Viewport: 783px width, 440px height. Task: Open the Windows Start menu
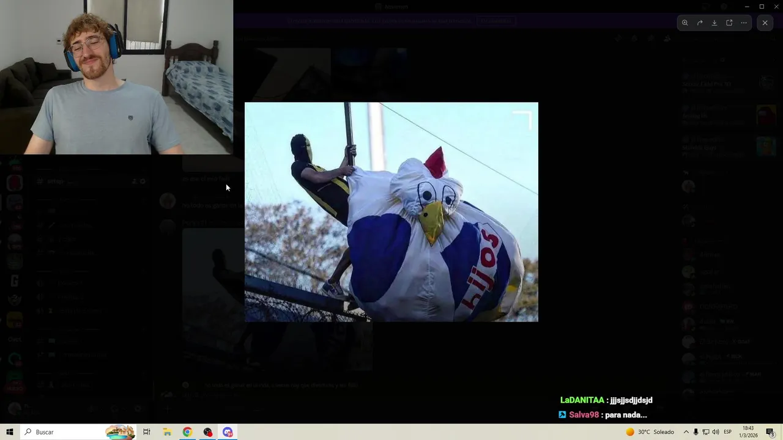10,432
